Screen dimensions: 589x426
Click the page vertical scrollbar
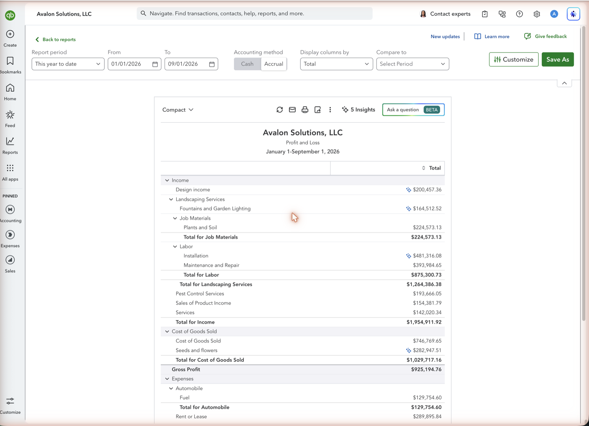pos(584,173)
